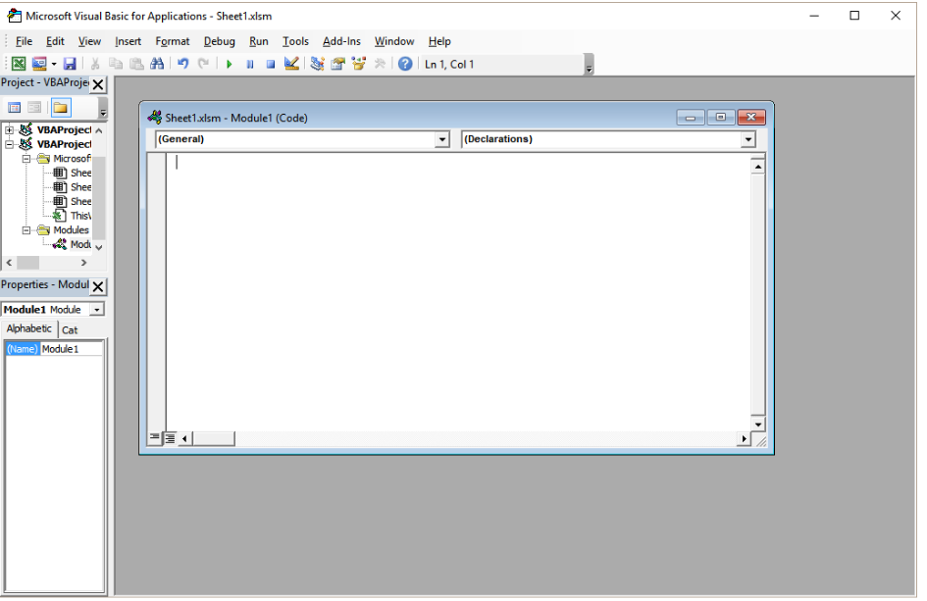Click the Redo arrow icon
Viewport: 927px width, 601px height.
(203, 64)
